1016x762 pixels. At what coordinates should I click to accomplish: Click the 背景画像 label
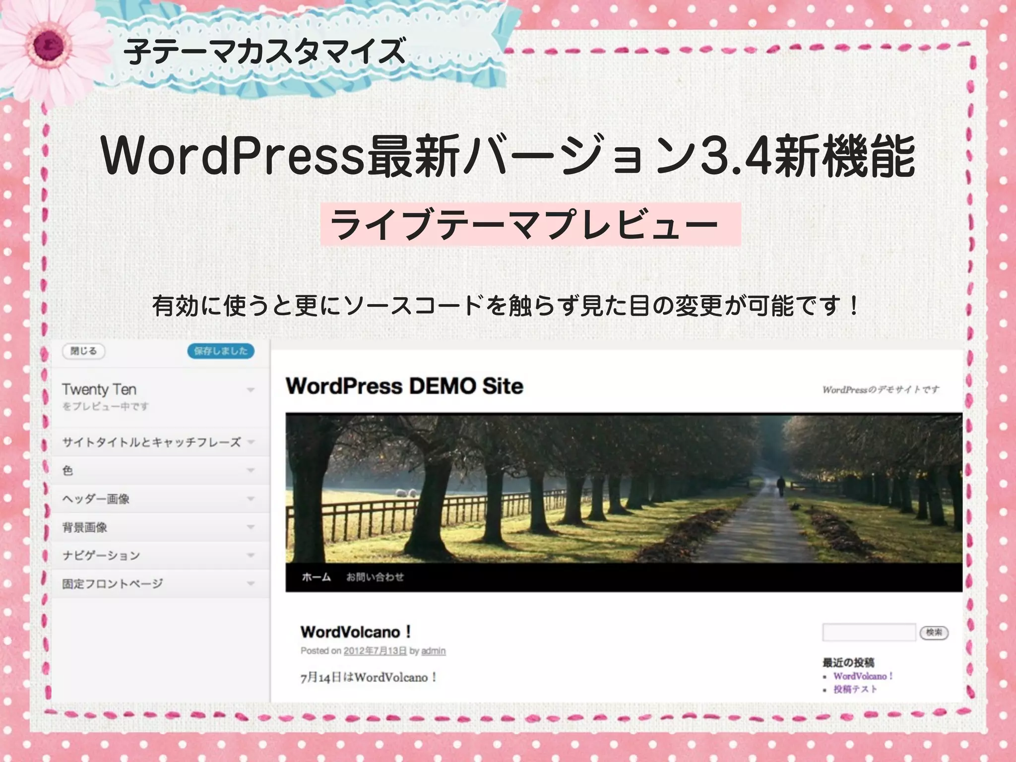85,527
